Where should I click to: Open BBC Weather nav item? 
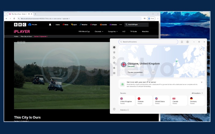[x=84, y=25]
